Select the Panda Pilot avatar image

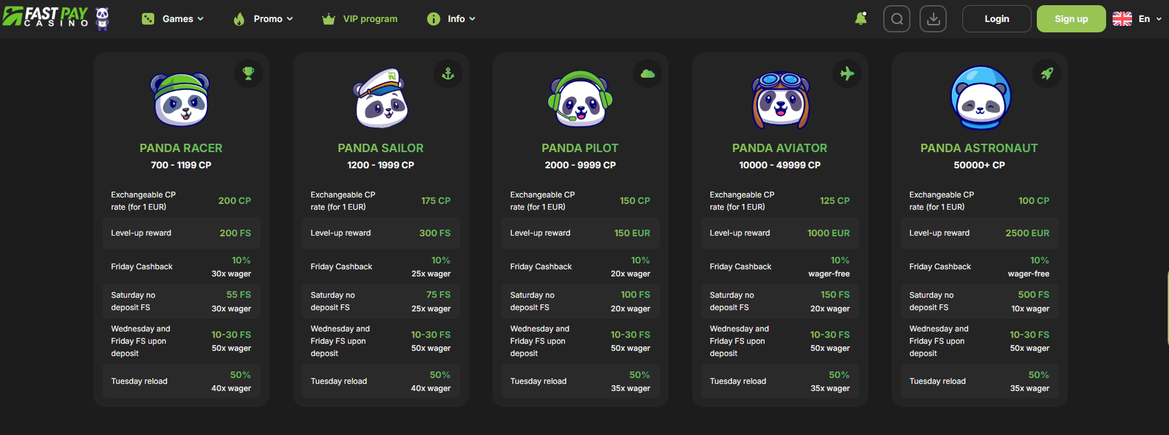[581, 98]
